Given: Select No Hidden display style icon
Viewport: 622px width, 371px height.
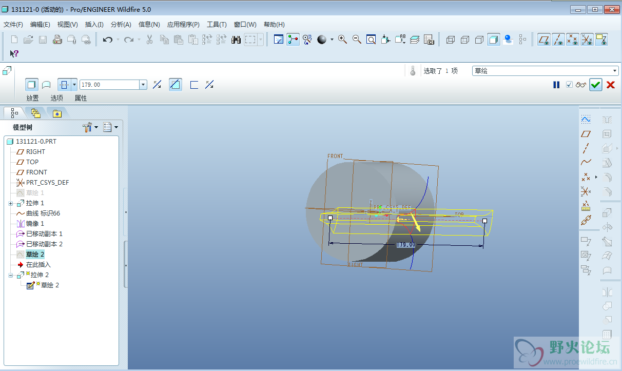Looking at the screenshot, I should pyautogui.click(x=479, y=40).
